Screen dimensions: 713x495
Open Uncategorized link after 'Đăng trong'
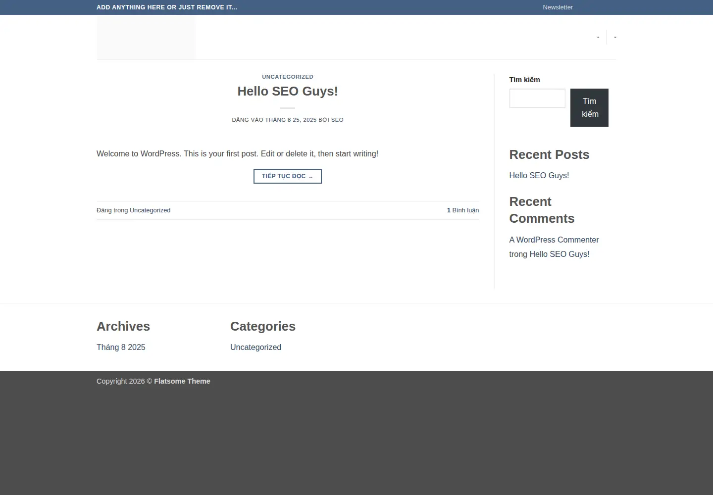click(150, 210)
